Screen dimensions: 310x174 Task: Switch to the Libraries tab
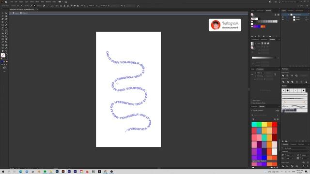pyautogui.click(x=262, y=106)
